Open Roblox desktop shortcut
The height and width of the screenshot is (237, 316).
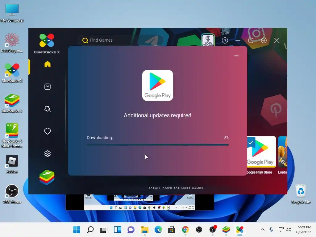[12, 164]
